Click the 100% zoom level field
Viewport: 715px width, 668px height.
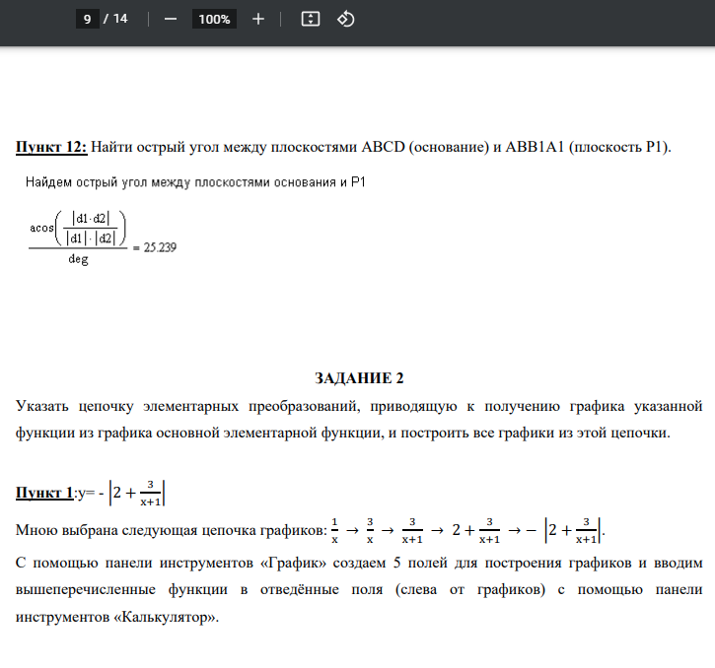tap(214, 19)
